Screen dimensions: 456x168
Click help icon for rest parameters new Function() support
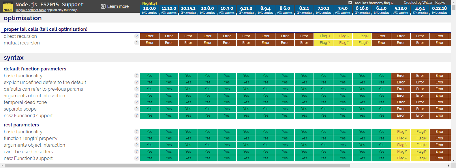(x=136, y=158)
